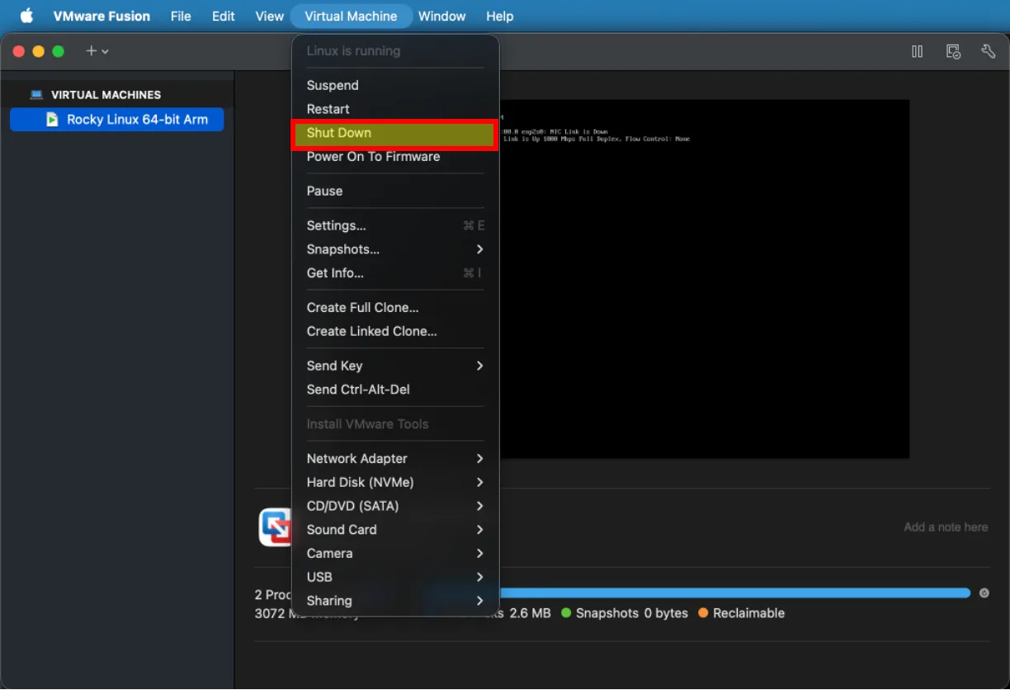Open the Edit menu
This screenshot has width=1010, height=690.
[223, 16]
